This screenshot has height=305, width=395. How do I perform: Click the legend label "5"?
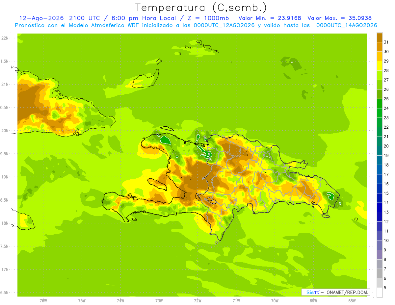(385, 288)
